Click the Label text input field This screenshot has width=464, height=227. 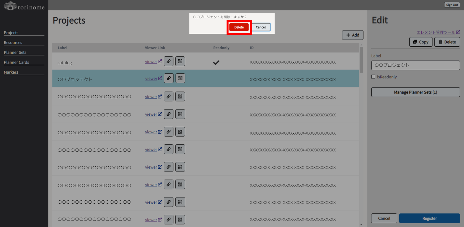pyautogui.click(x=416, y=65)
